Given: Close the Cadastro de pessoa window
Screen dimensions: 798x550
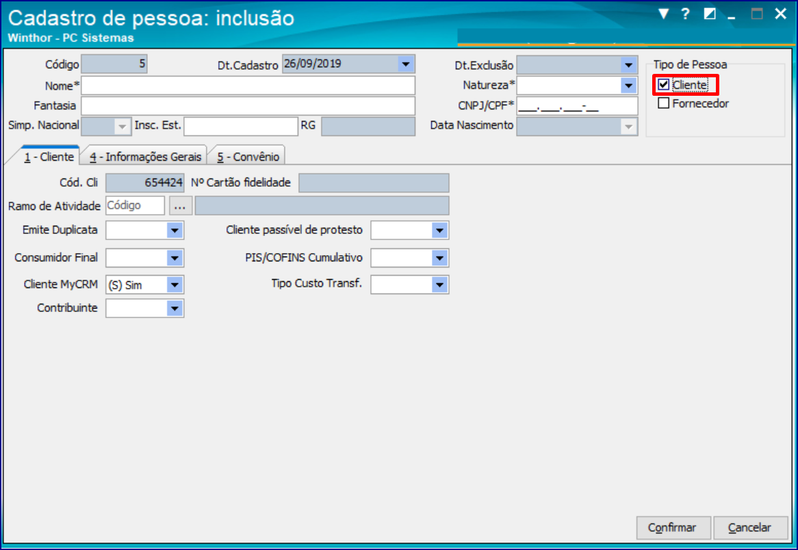Looking at the screenshot, I should pos(781,14).
